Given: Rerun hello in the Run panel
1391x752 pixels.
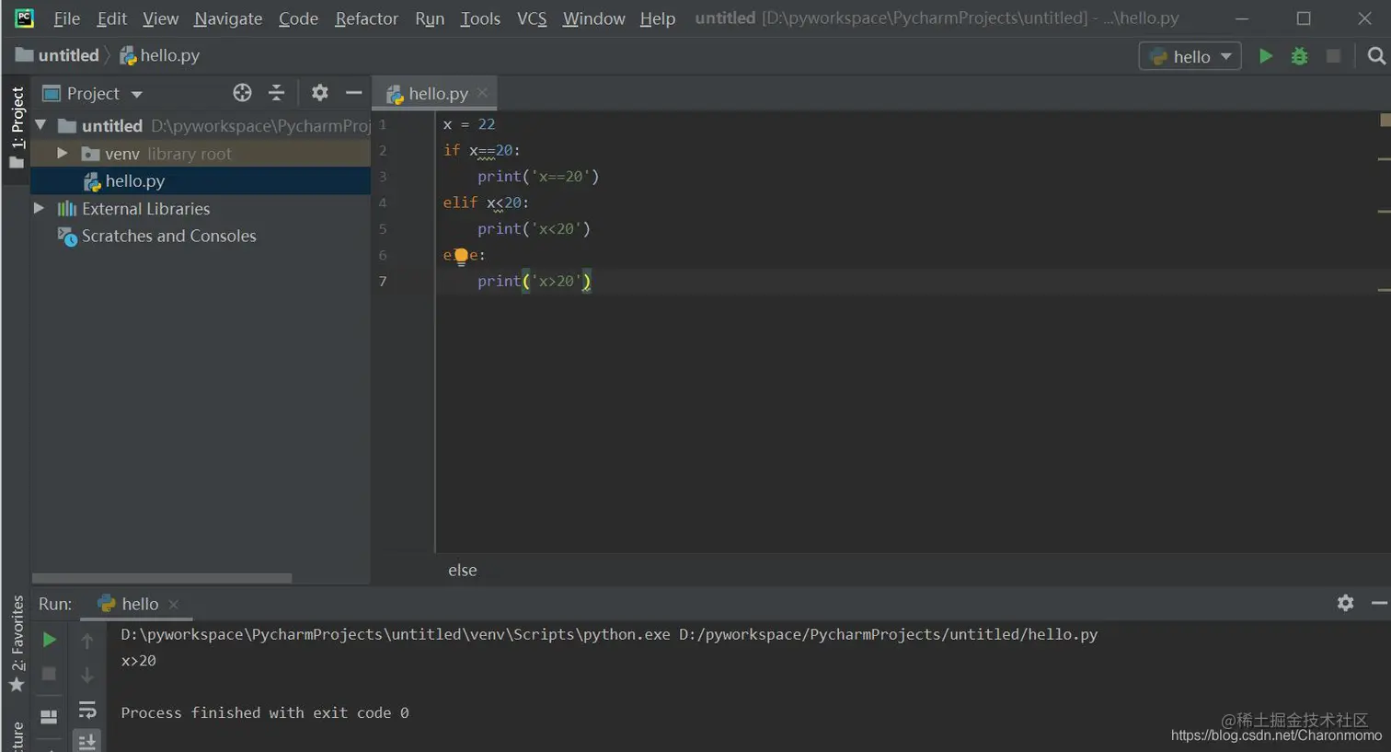Looking at the screenshot, I should (x=50, y=640).
